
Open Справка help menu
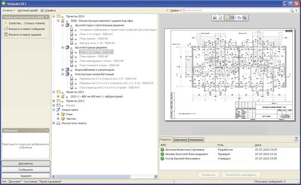(x=50, y=10)
